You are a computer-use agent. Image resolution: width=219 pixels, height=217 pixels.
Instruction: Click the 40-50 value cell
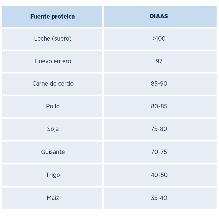click(x=159, y=175)
